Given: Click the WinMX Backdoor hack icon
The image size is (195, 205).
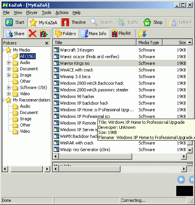Looking at the screenshot, I should [56, 136].
